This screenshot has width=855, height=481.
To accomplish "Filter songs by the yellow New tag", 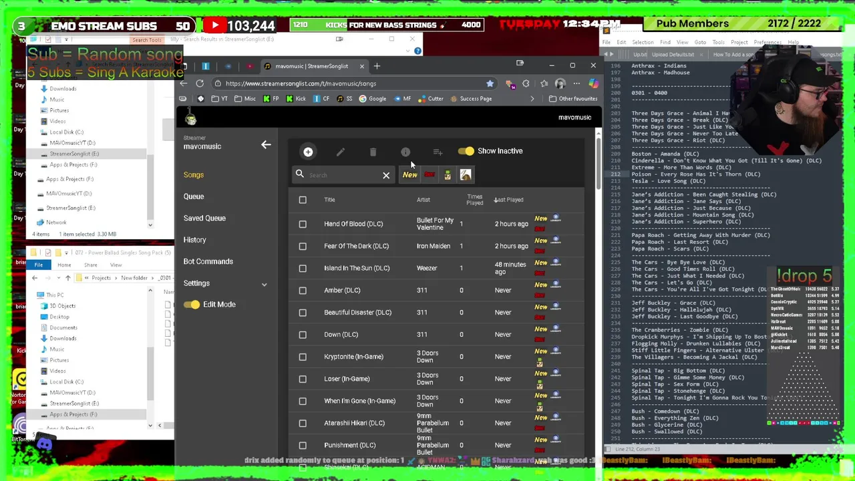I will [410, 175].
